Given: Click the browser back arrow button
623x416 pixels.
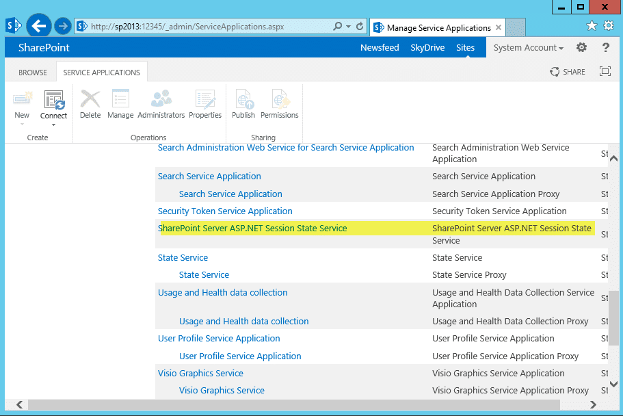Looking at the screenshot, I should click(39, 26).
